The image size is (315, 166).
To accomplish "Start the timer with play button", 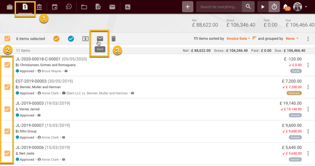I will pos(263,7).
